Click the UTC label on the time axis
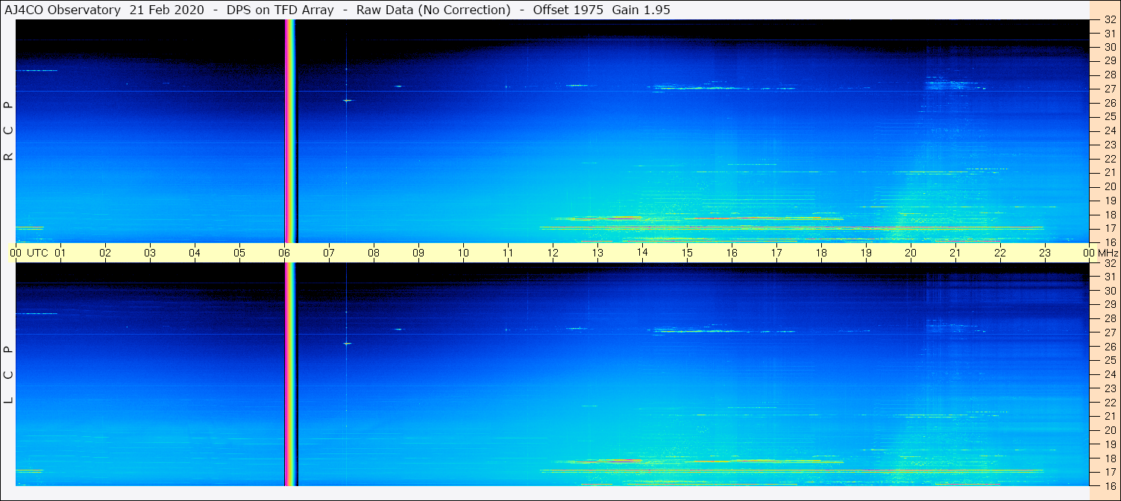 38,253
